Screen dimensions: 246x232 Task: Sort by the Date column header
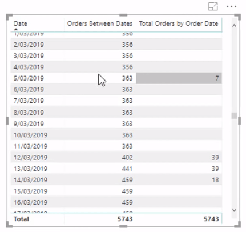click(21, 23)
